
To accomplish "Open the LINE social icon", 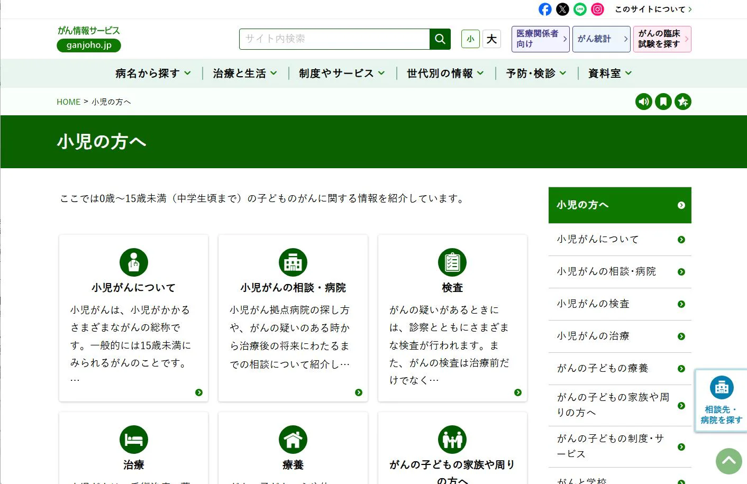I will point(580,9).
